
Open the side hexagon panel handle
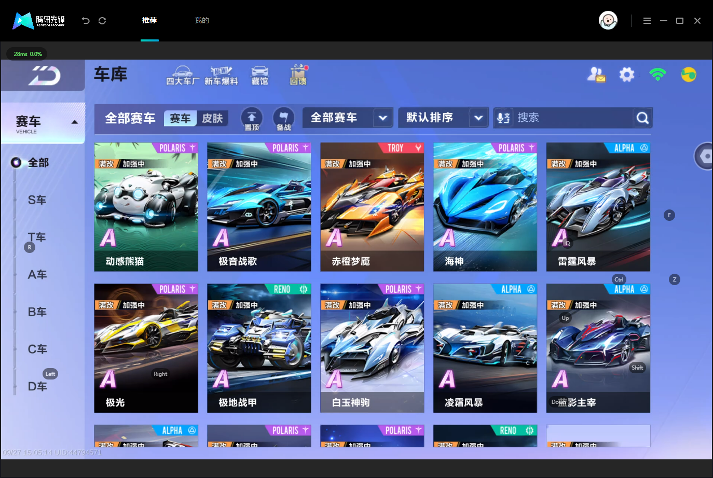[704, 156]
